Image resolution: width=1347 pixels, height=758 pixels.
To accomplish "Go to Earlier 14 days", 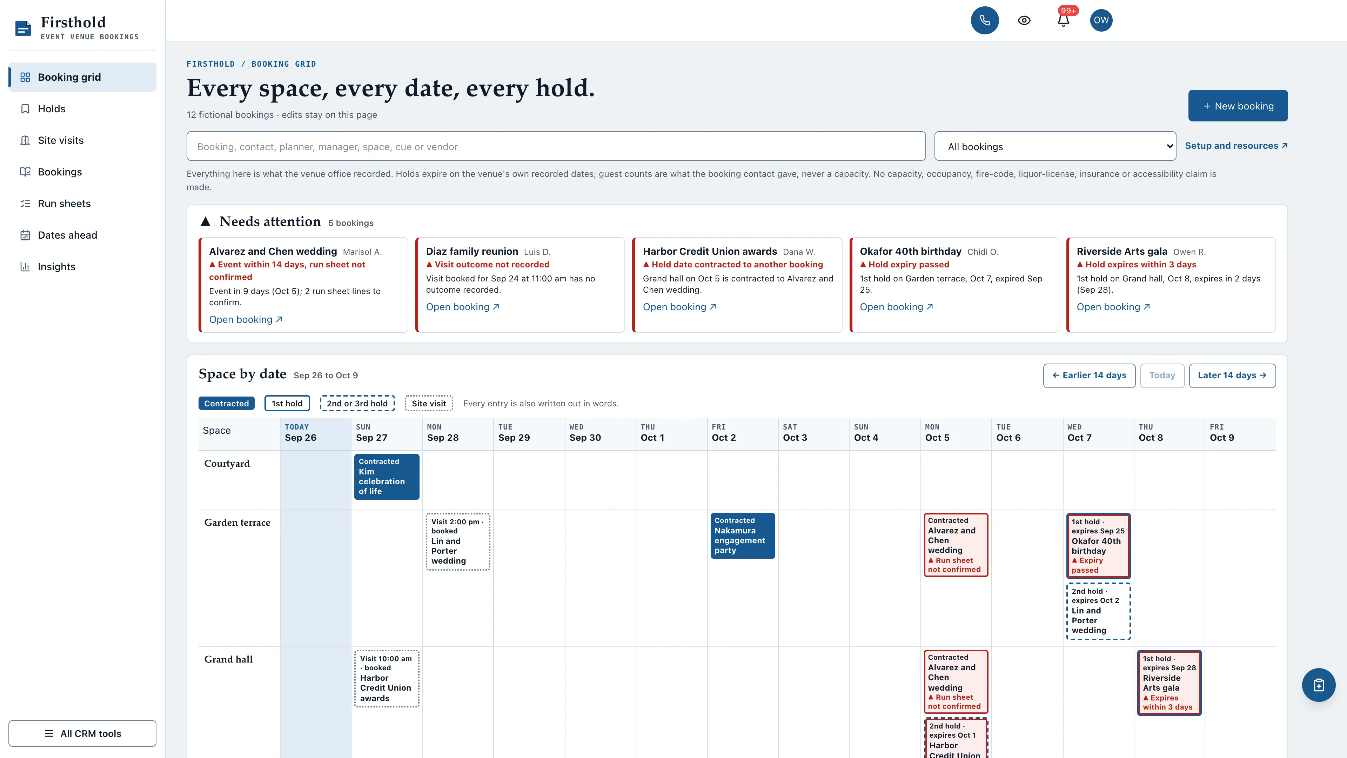I will tap(1089, 375).
